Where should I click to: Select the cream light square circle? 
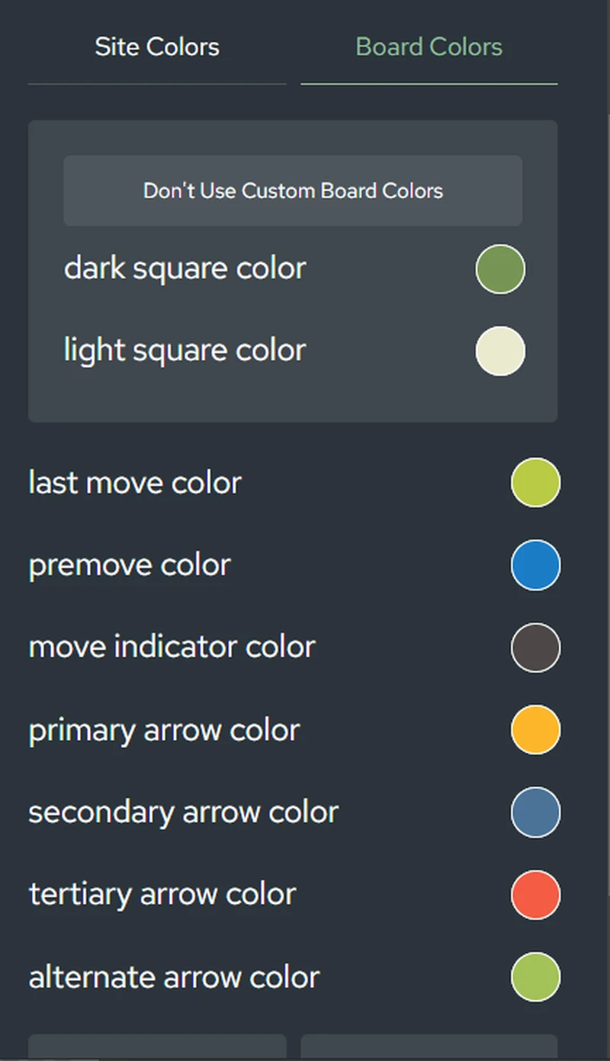[x=500, y=351]
